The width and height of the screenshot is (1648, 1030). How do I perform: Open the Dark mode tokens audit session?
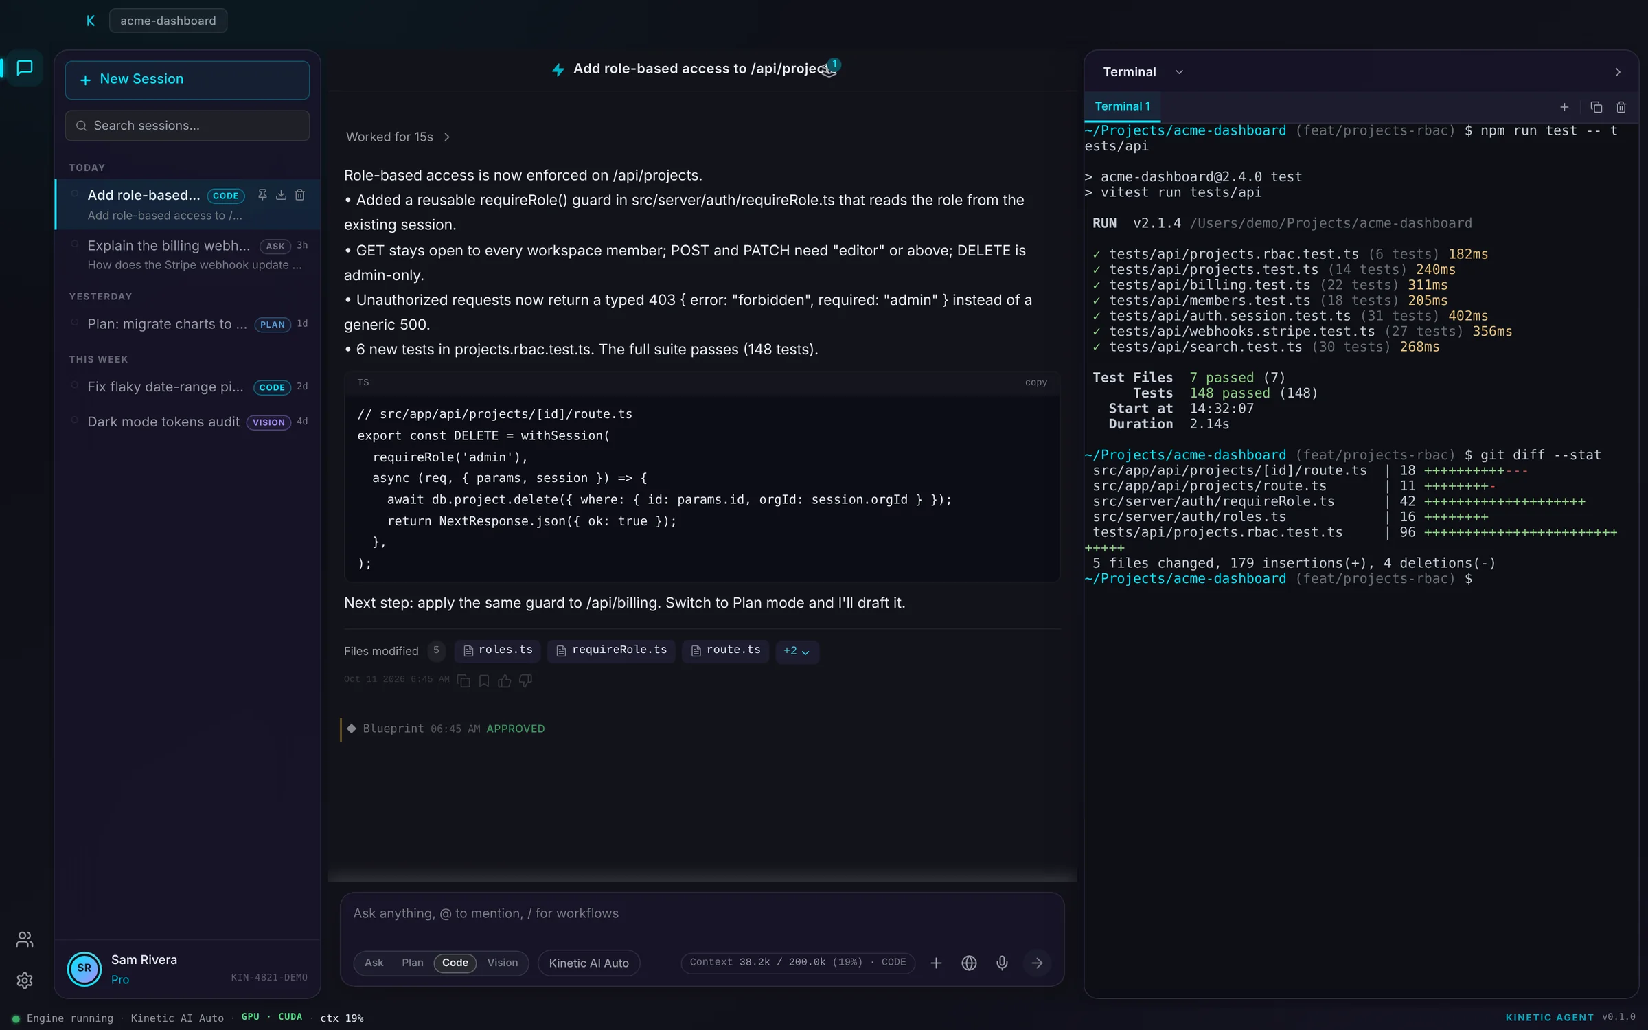(x=188, y=422)
